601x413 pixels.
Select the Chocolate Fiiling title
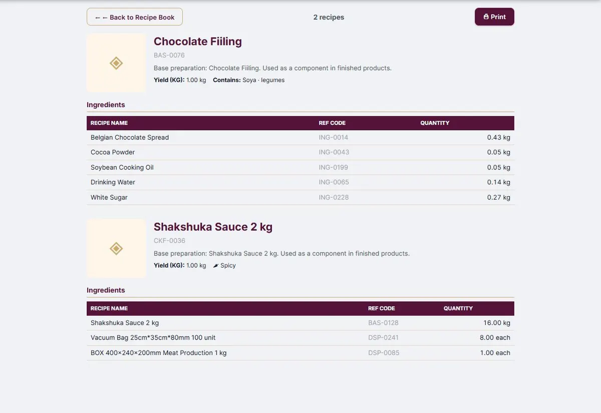198,41
